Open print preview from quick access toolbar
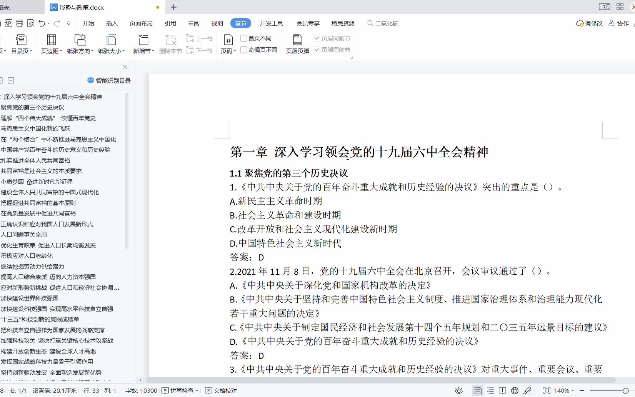Image resolution: width=635 pixels, height=397 pixels. [31, 23]
